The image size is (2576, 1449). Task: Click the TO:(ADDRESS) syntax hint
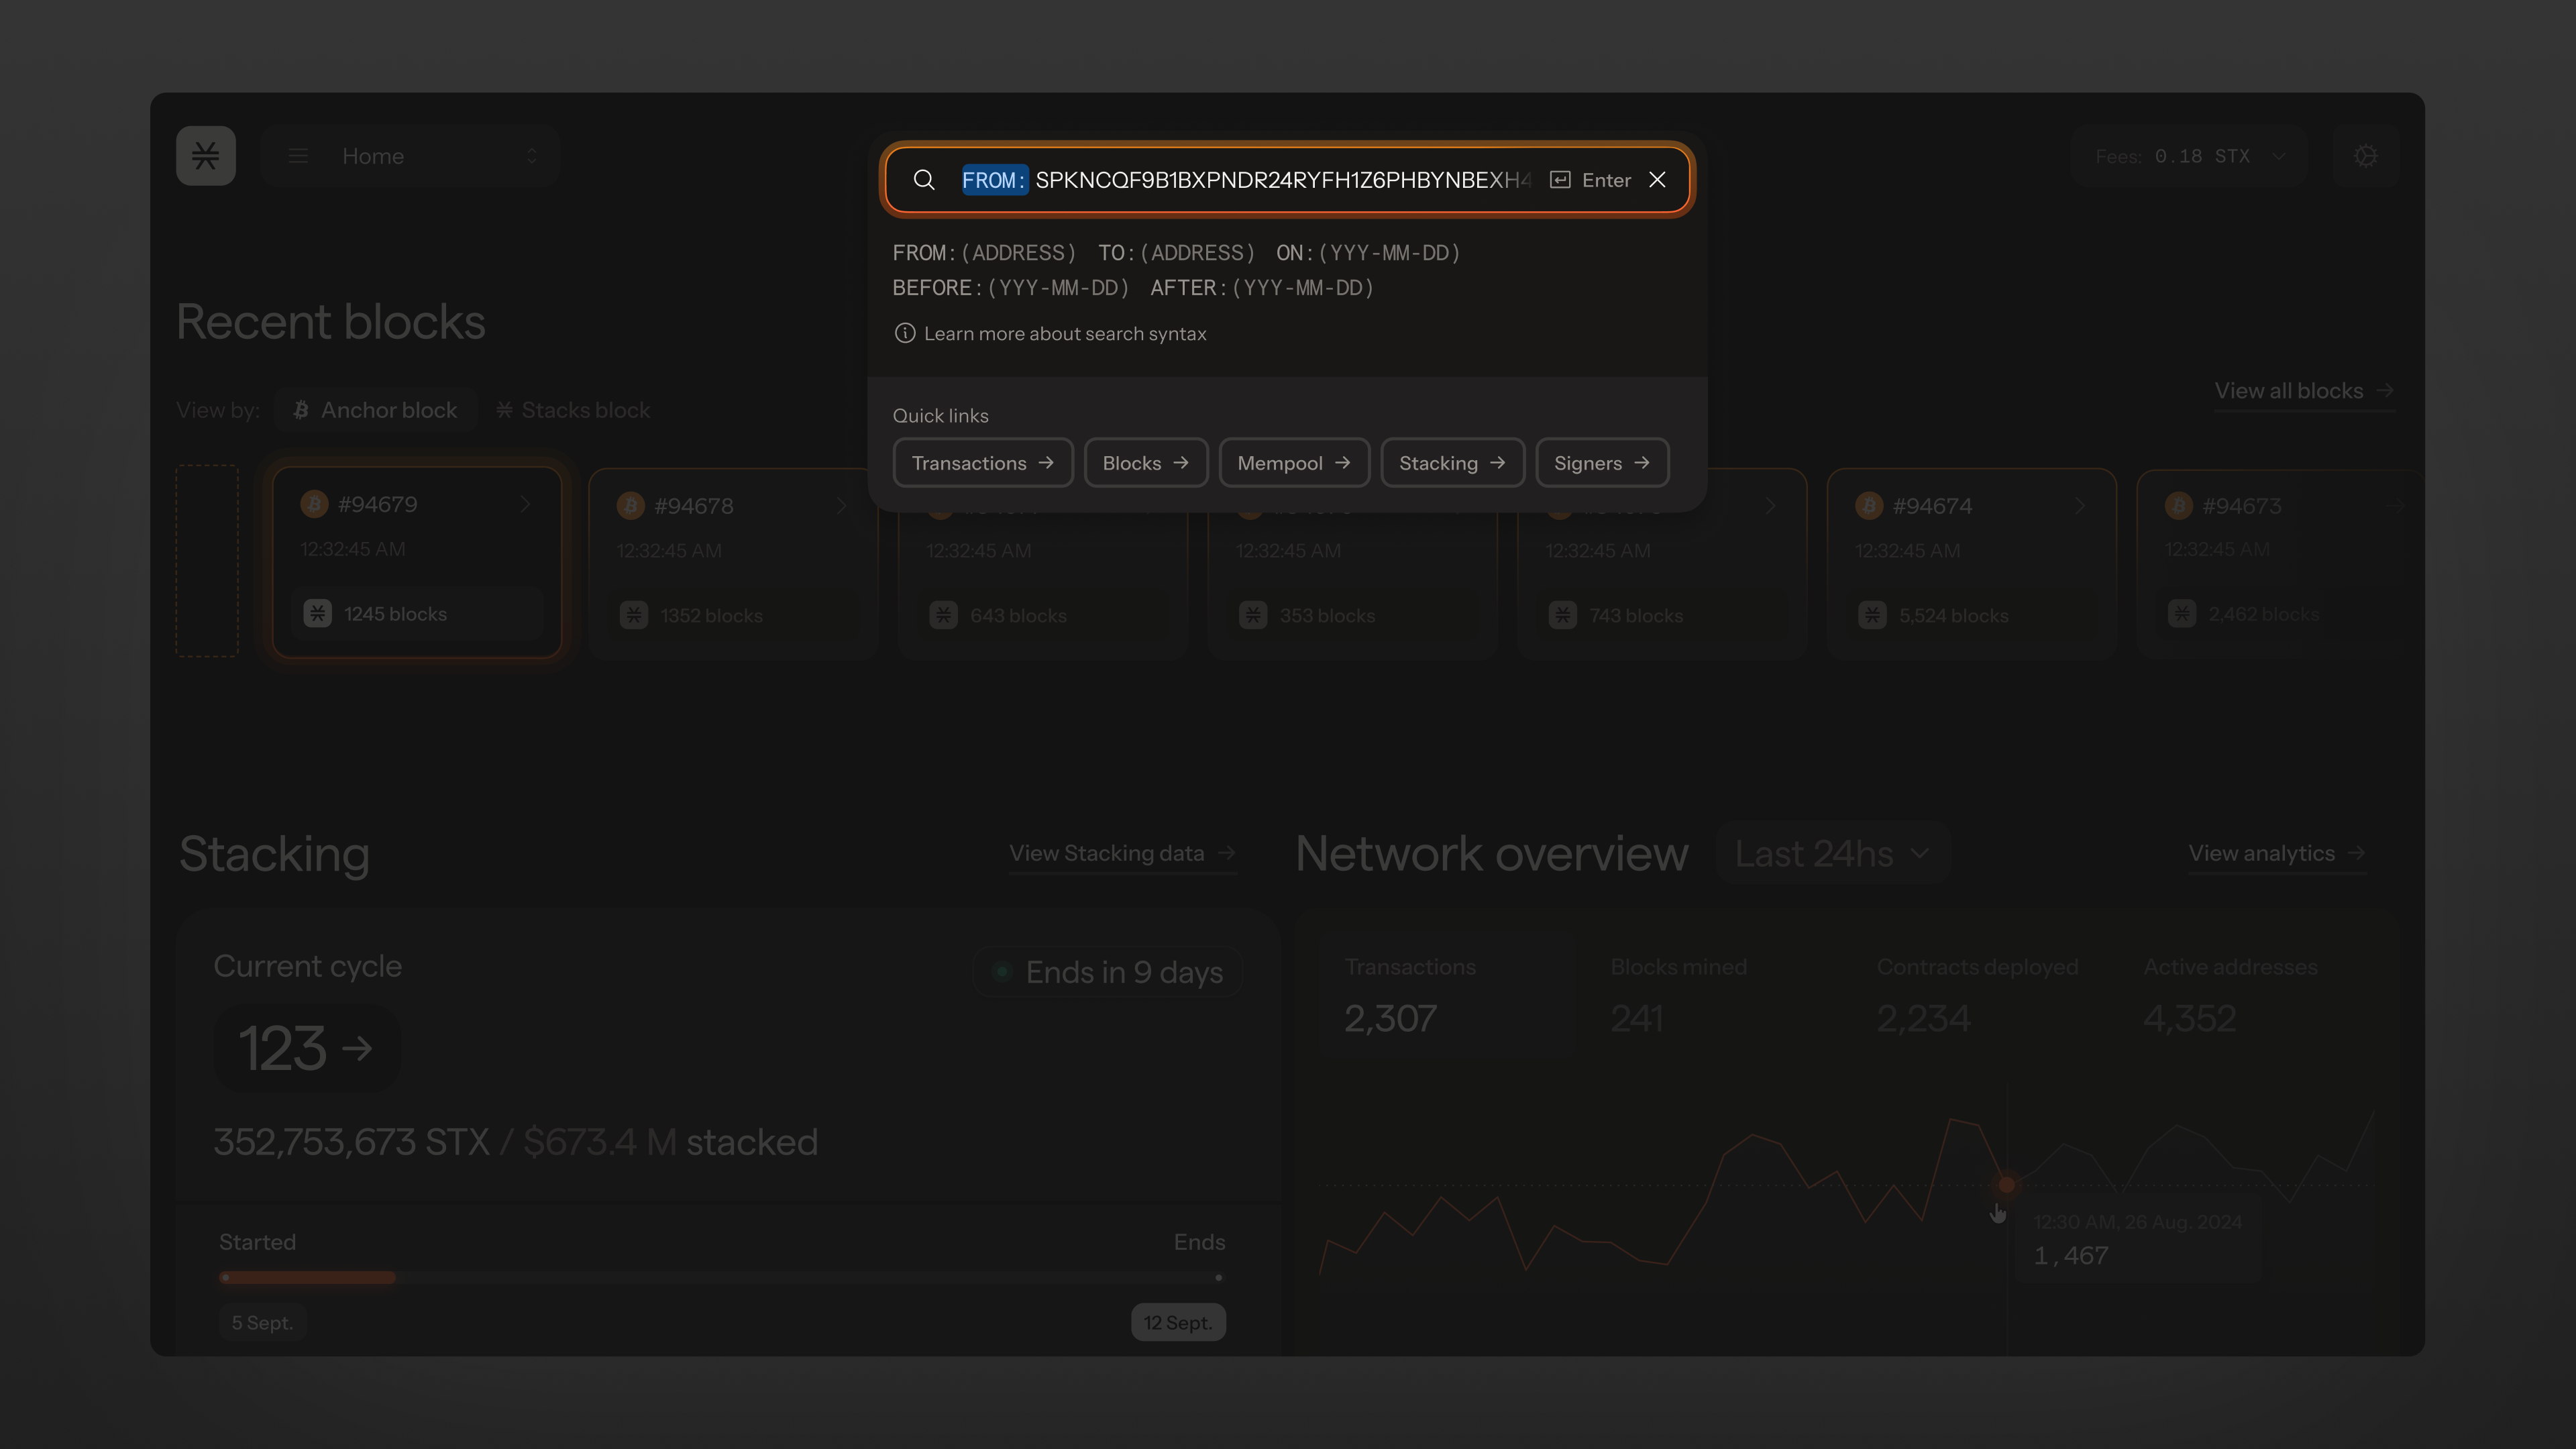[1176, 253]
